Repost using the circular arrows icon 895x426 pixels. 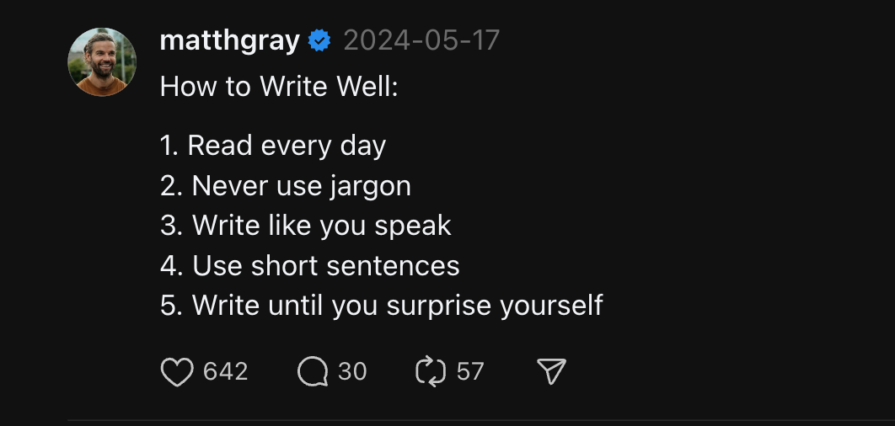(431, 372)
